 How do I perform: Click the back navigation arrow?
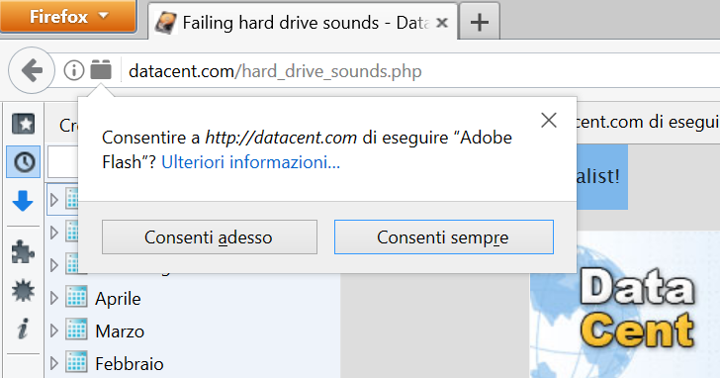click(32, 70)
